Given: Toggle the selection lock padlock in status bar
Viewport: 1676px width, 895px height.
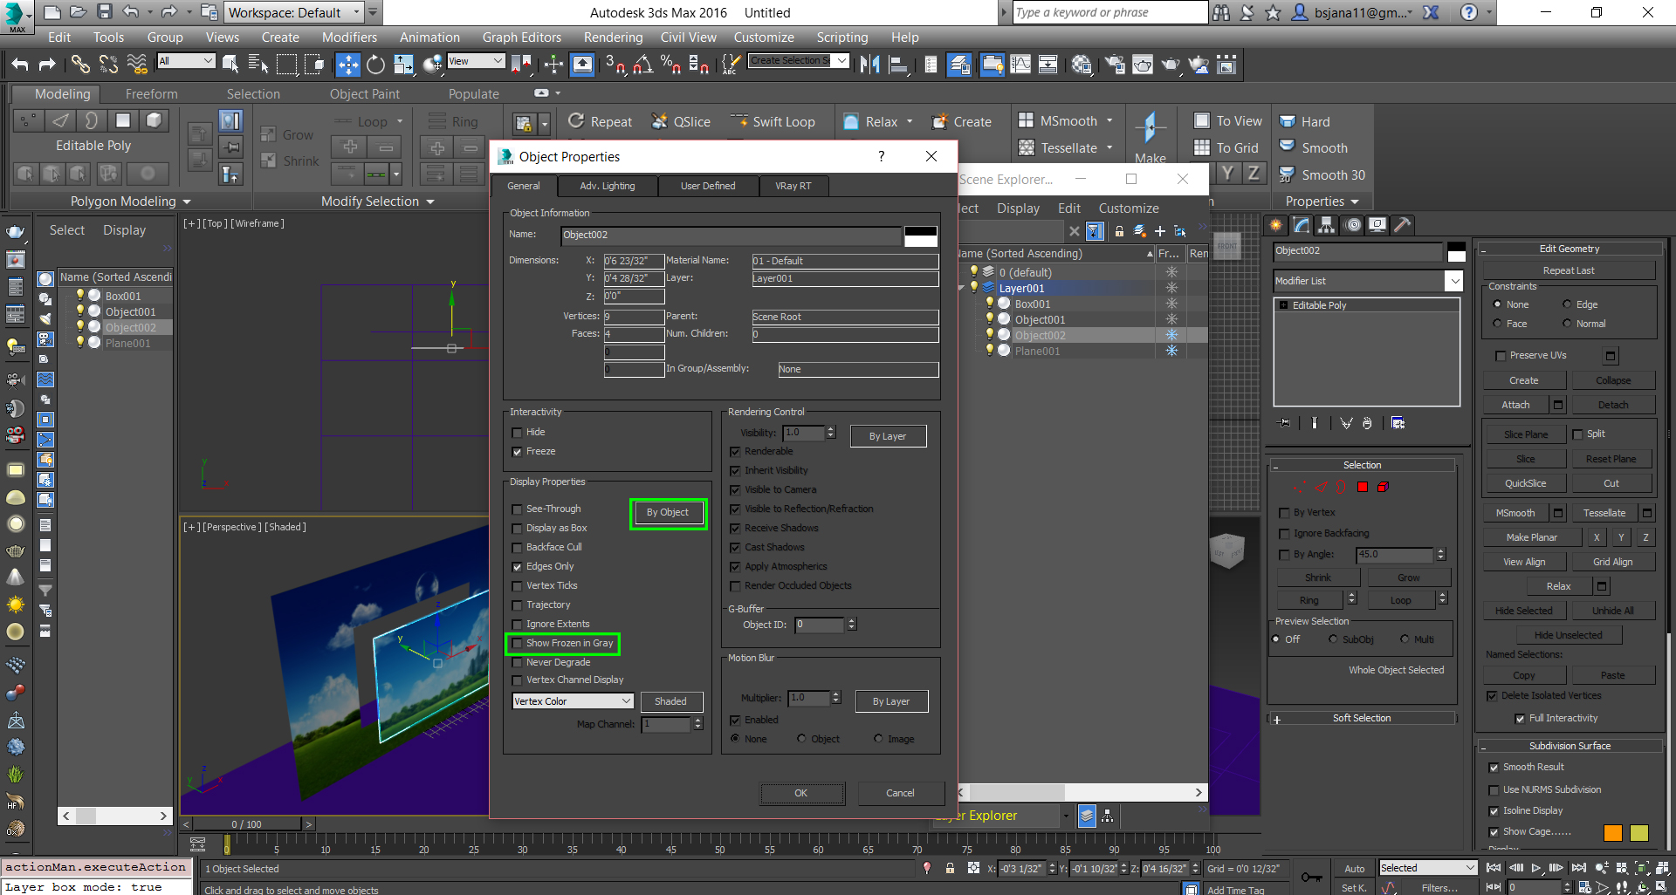Looking at the screenshot, I should (x=950, y=868).
